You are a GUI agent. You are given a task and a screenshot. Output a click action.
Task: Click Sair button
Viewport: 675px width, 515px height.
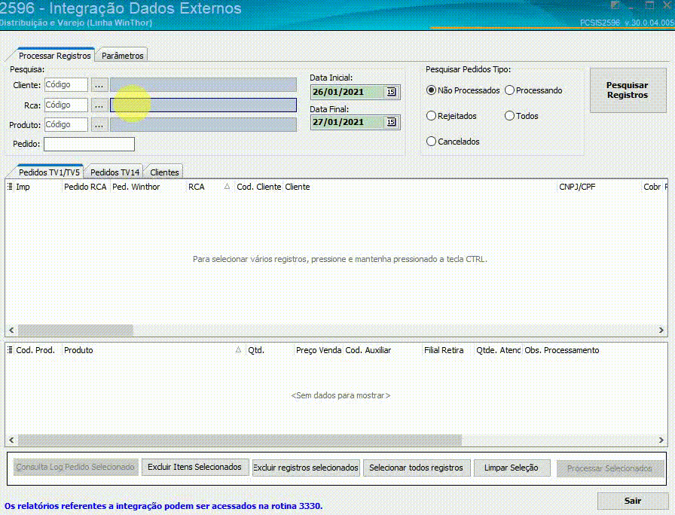point(632,501)
